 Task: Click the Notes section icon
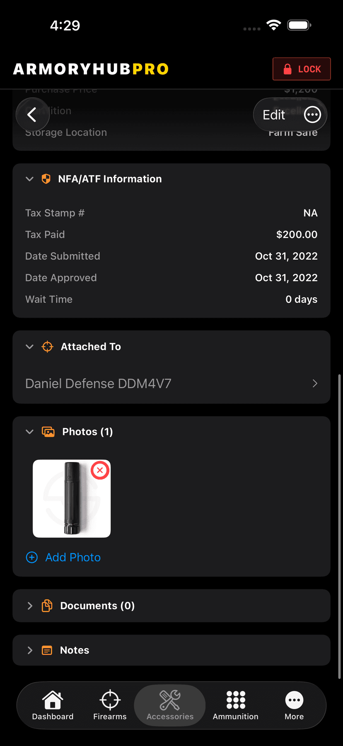click(47, 650)
